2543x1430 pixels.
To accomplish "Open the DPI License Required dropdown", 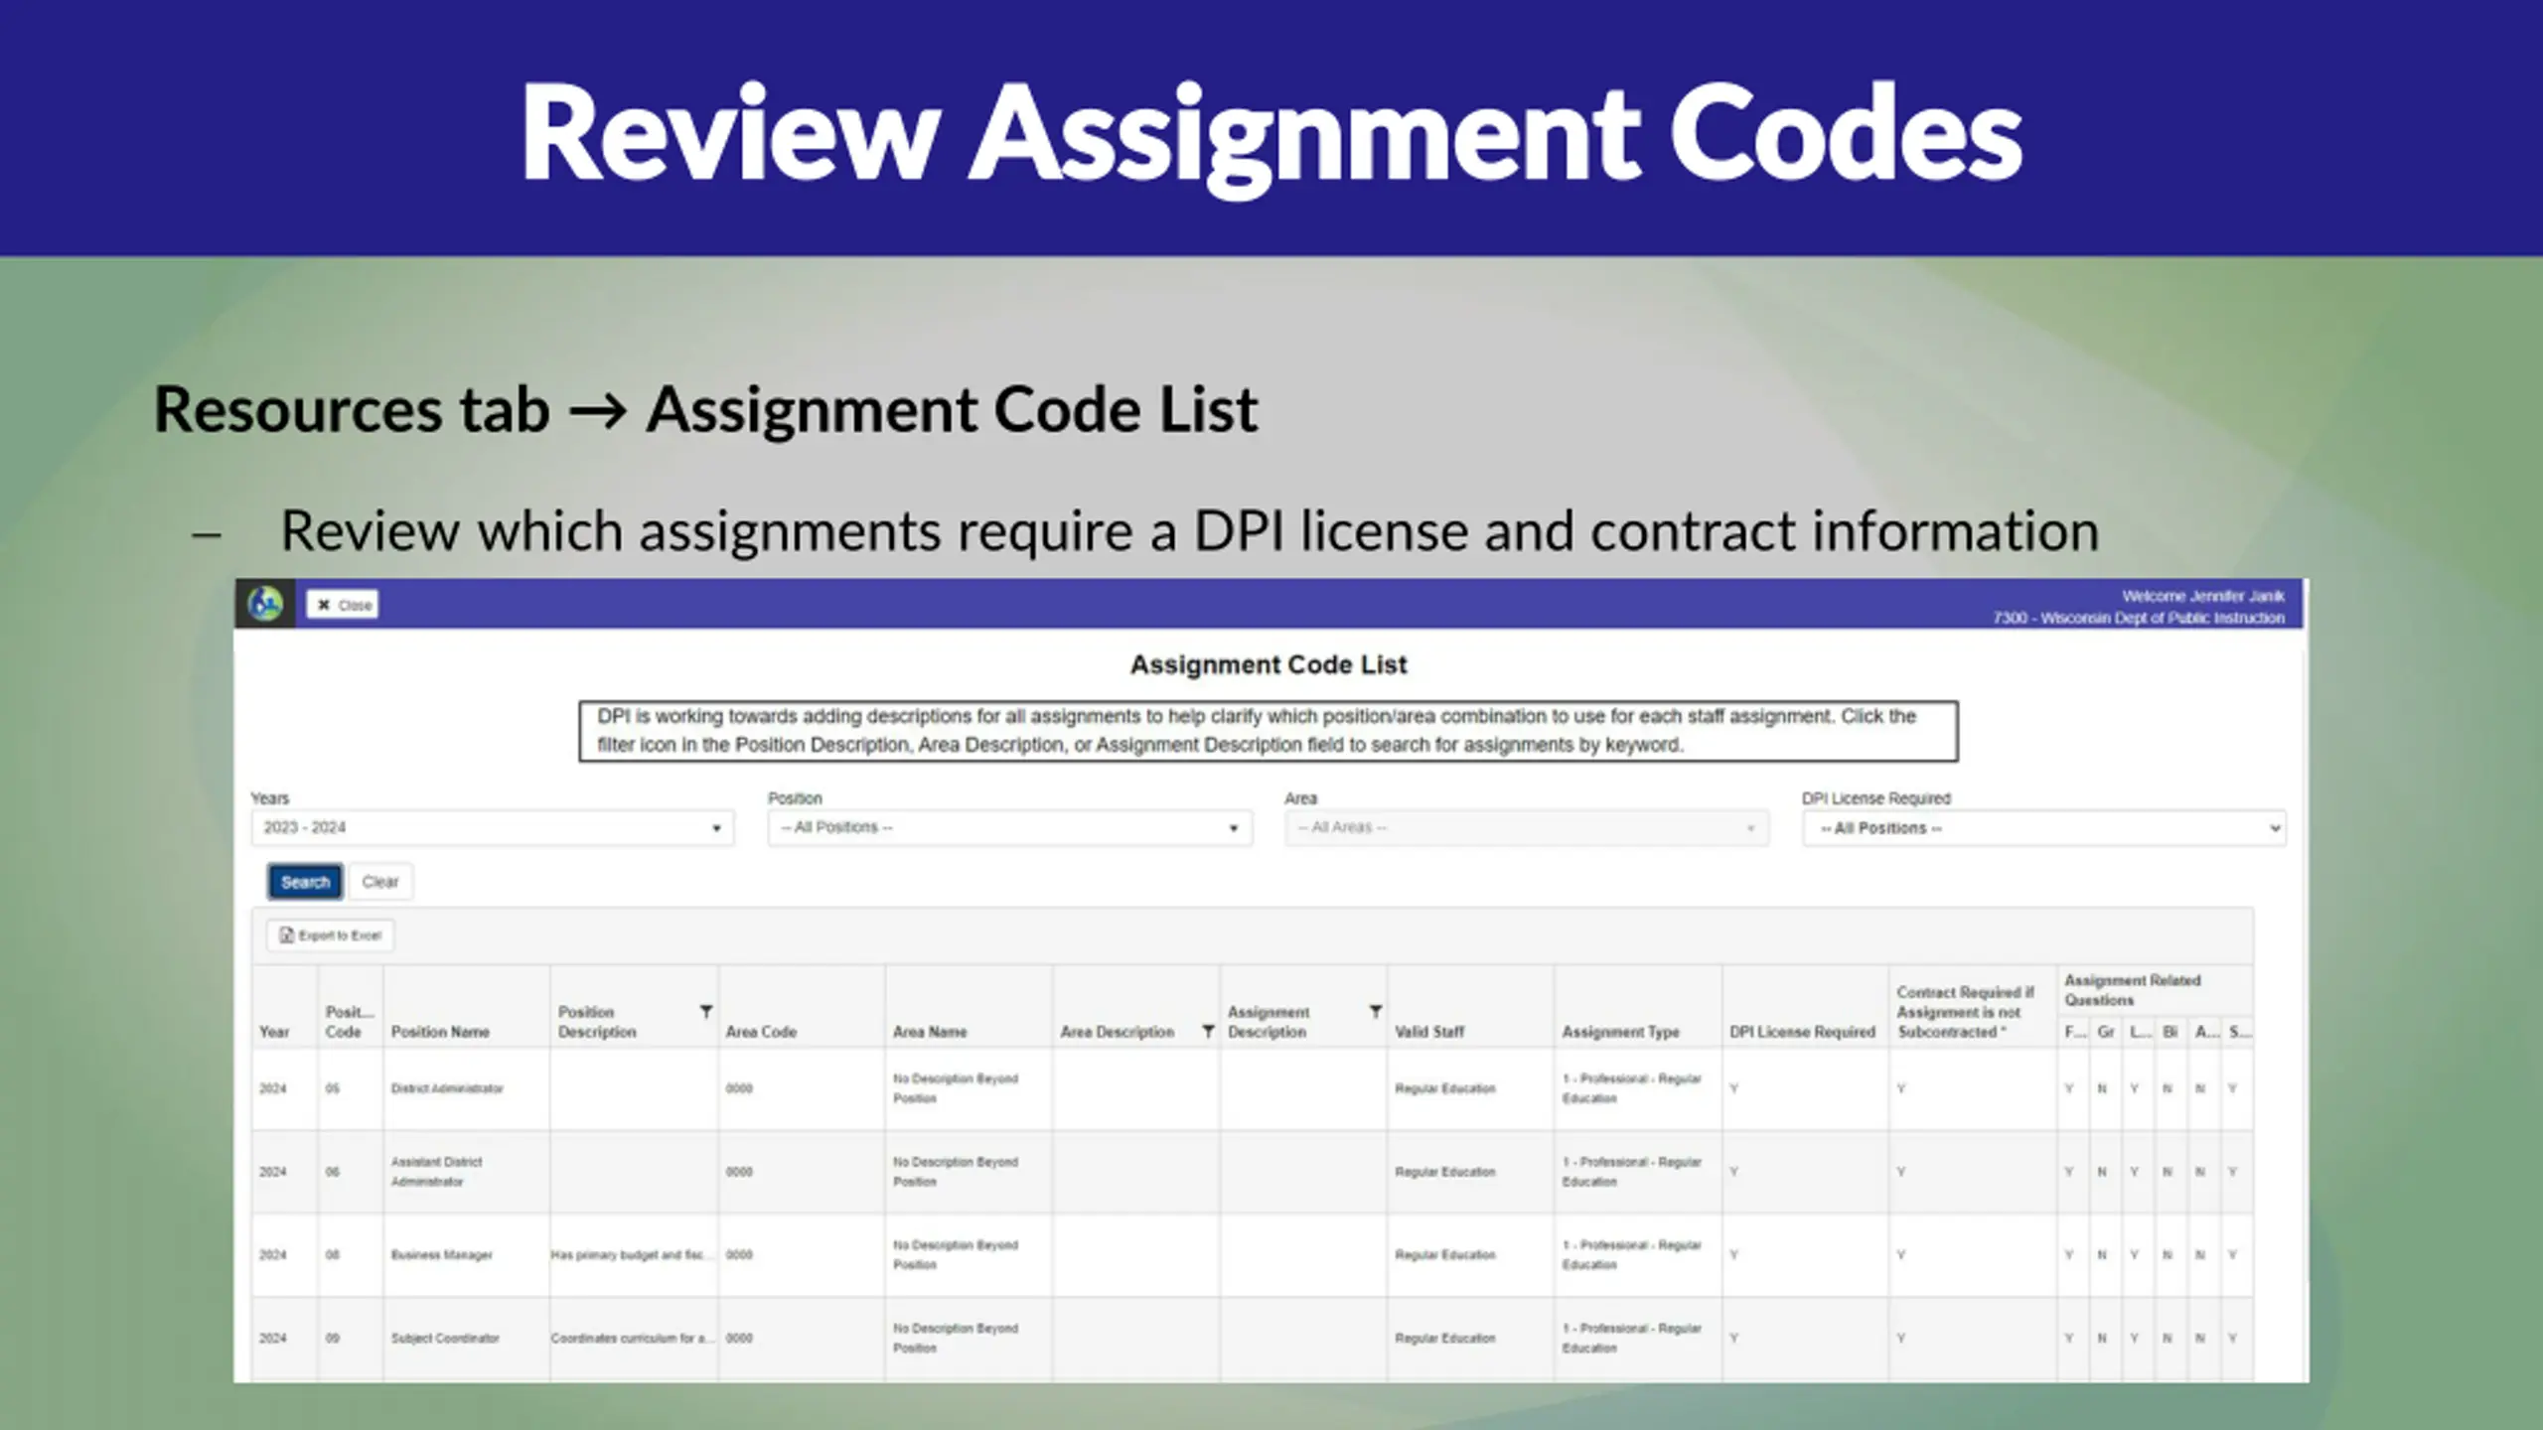I will point(2044,828).
